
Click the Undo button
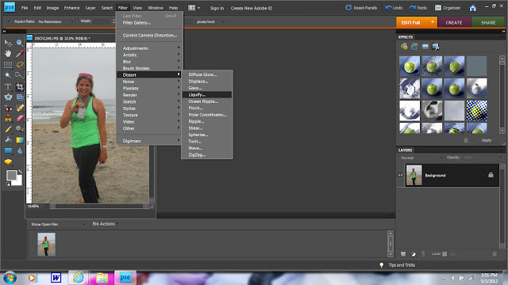pos(394,8)
